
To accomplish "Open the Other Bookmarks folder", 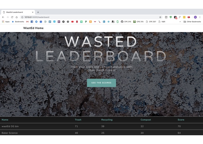I will (192, 22).
